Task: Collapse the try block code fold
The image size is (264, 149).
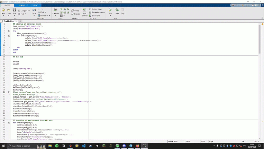Action: click(9, 30)
